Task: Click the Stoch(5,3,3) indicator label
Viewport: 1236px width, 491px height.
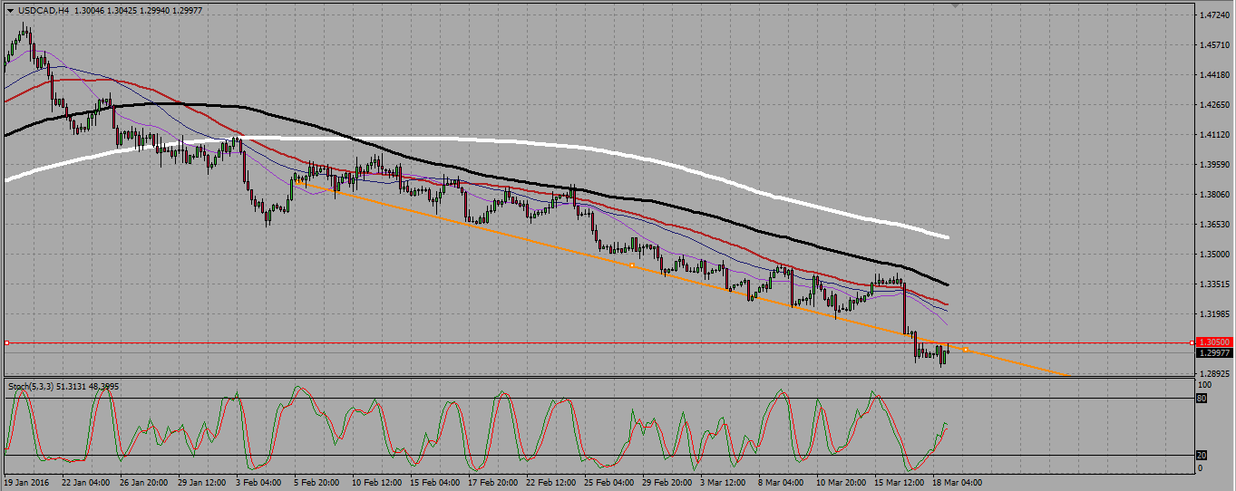Action: tap(32, 387)
